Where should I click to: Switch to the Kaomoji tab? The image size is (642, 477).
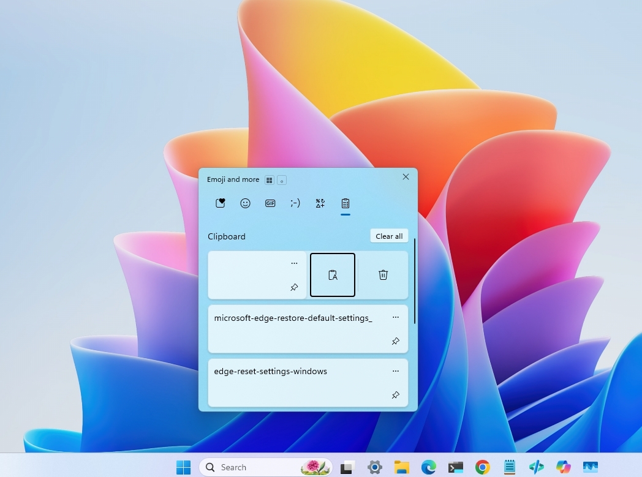[x=295, y=203]
